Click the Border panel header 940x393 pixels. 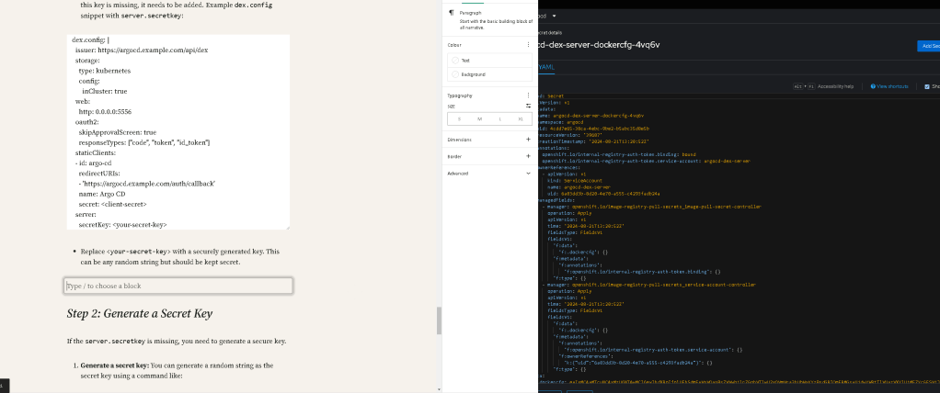[490, 156]
